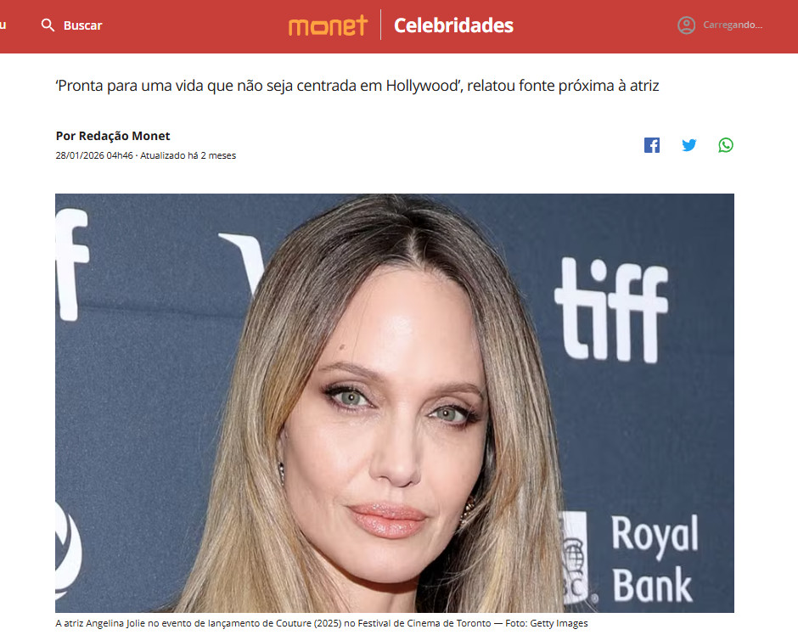Click the 28/01/2026 04h46 publication date
Image resolution: width=798 pixels, height=635 pixels.
tap(94, 155)
